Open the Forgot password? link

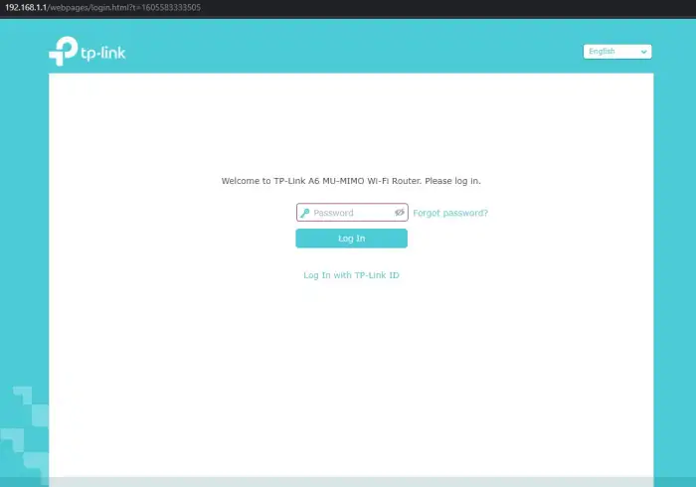pos(450,213)
